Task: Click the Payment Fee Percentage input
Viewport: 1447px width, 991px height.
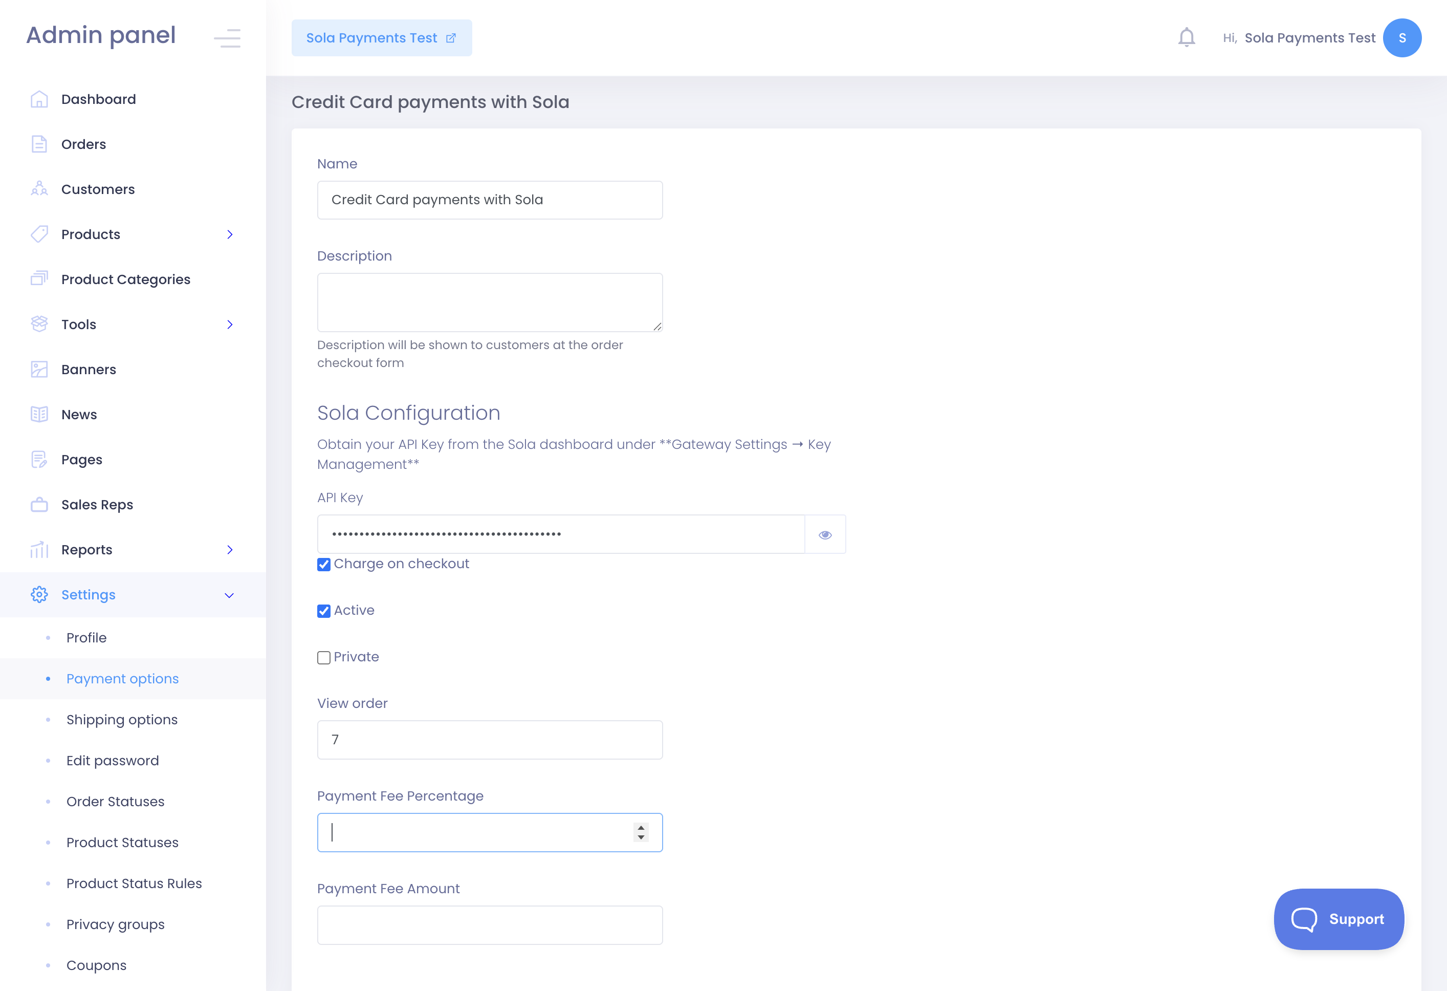Action: [x=490, y=832]
